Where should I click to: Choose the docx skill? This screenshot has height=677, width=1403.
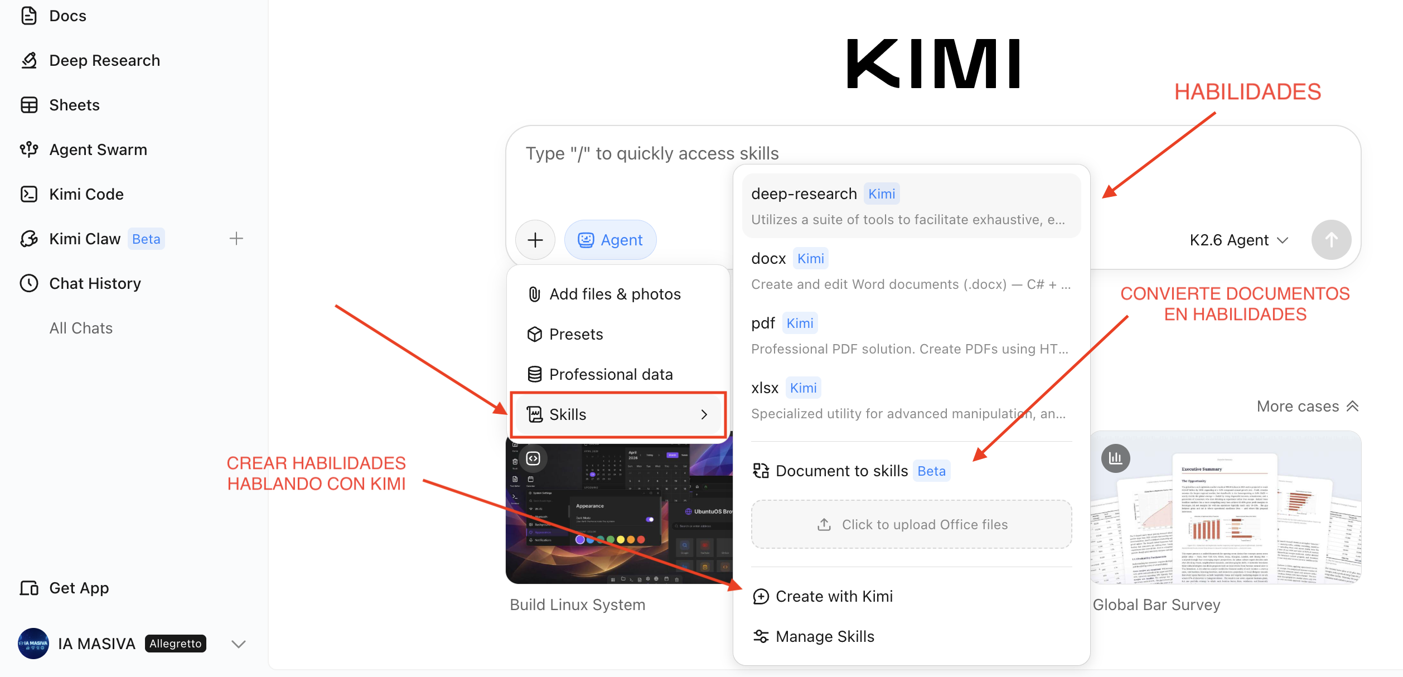(911, 270)
